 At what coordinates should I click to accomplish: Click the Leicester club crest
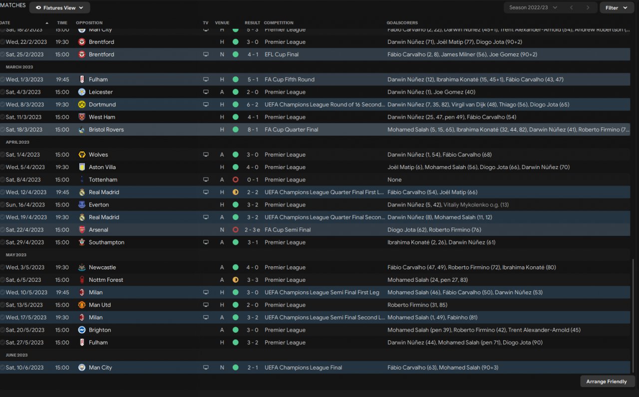(x=82, y=92)
